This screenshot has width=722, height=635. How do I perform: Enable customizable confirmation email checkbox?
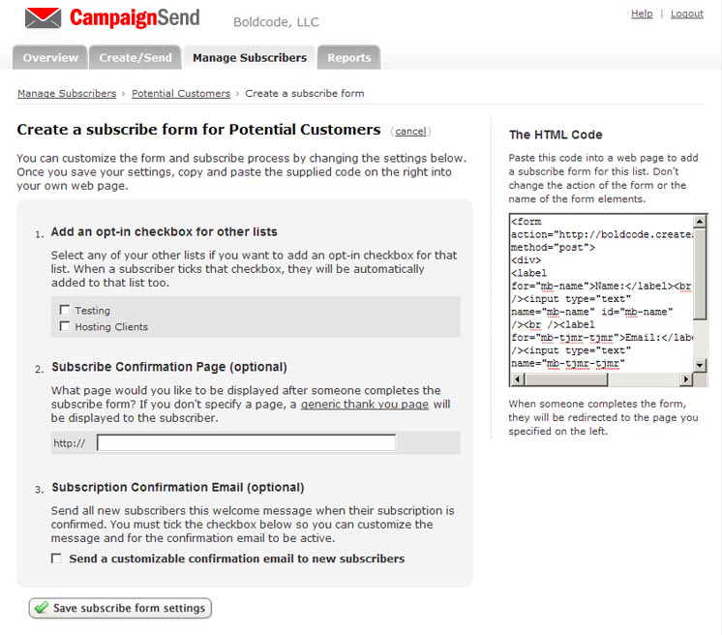pyautogui.click(x=56, y=559)
